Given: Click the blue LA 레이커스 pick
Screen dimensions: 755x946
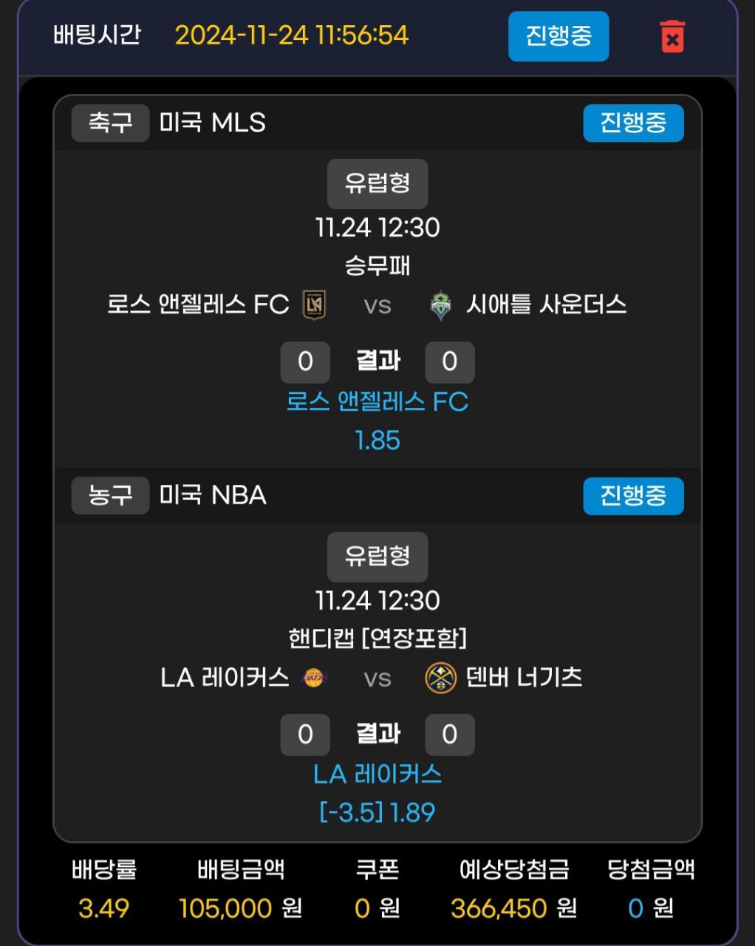Looking at the screenshot, I should click(377, 775).
